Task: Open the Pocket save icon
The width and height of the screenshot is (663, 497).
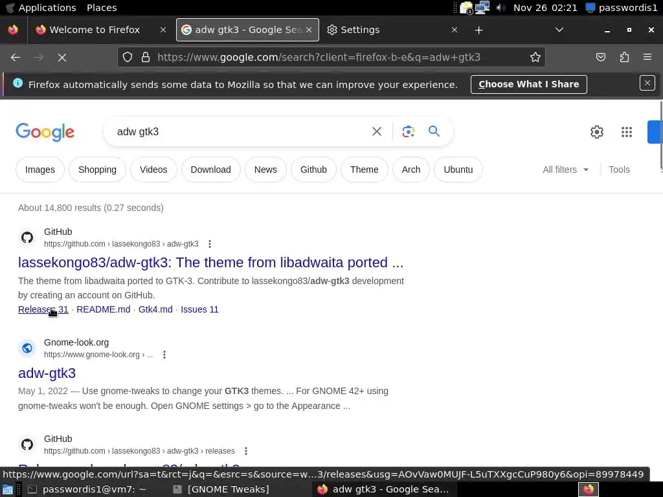Action: pos(600,57)
